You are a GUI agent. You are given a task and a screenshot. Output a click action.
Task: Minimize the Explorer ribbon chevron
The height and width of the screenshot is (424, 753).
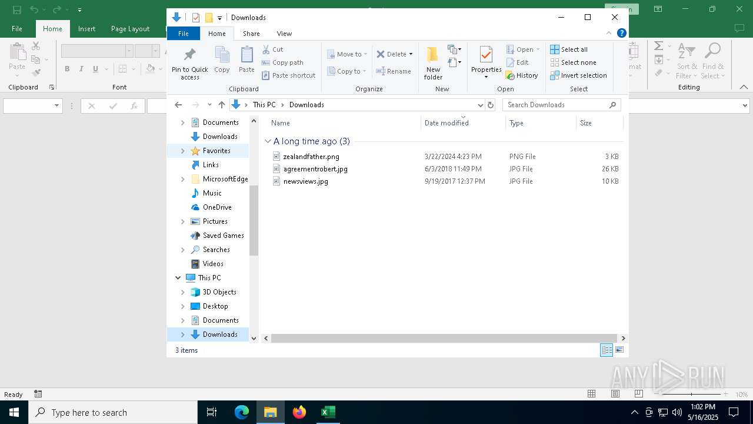pyautogui.click(x=609, y=34)
